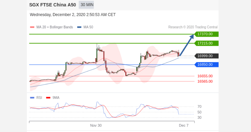Click the Research © 2020 Trading Central text
The width and height of the screenshot is (251, 132).
(193, 27)
